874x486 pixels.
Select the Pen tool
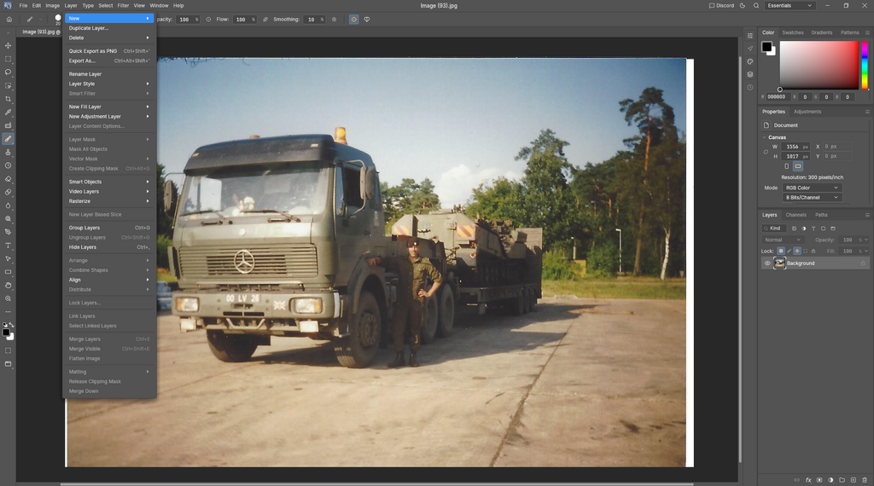click(x=8, y=232)
